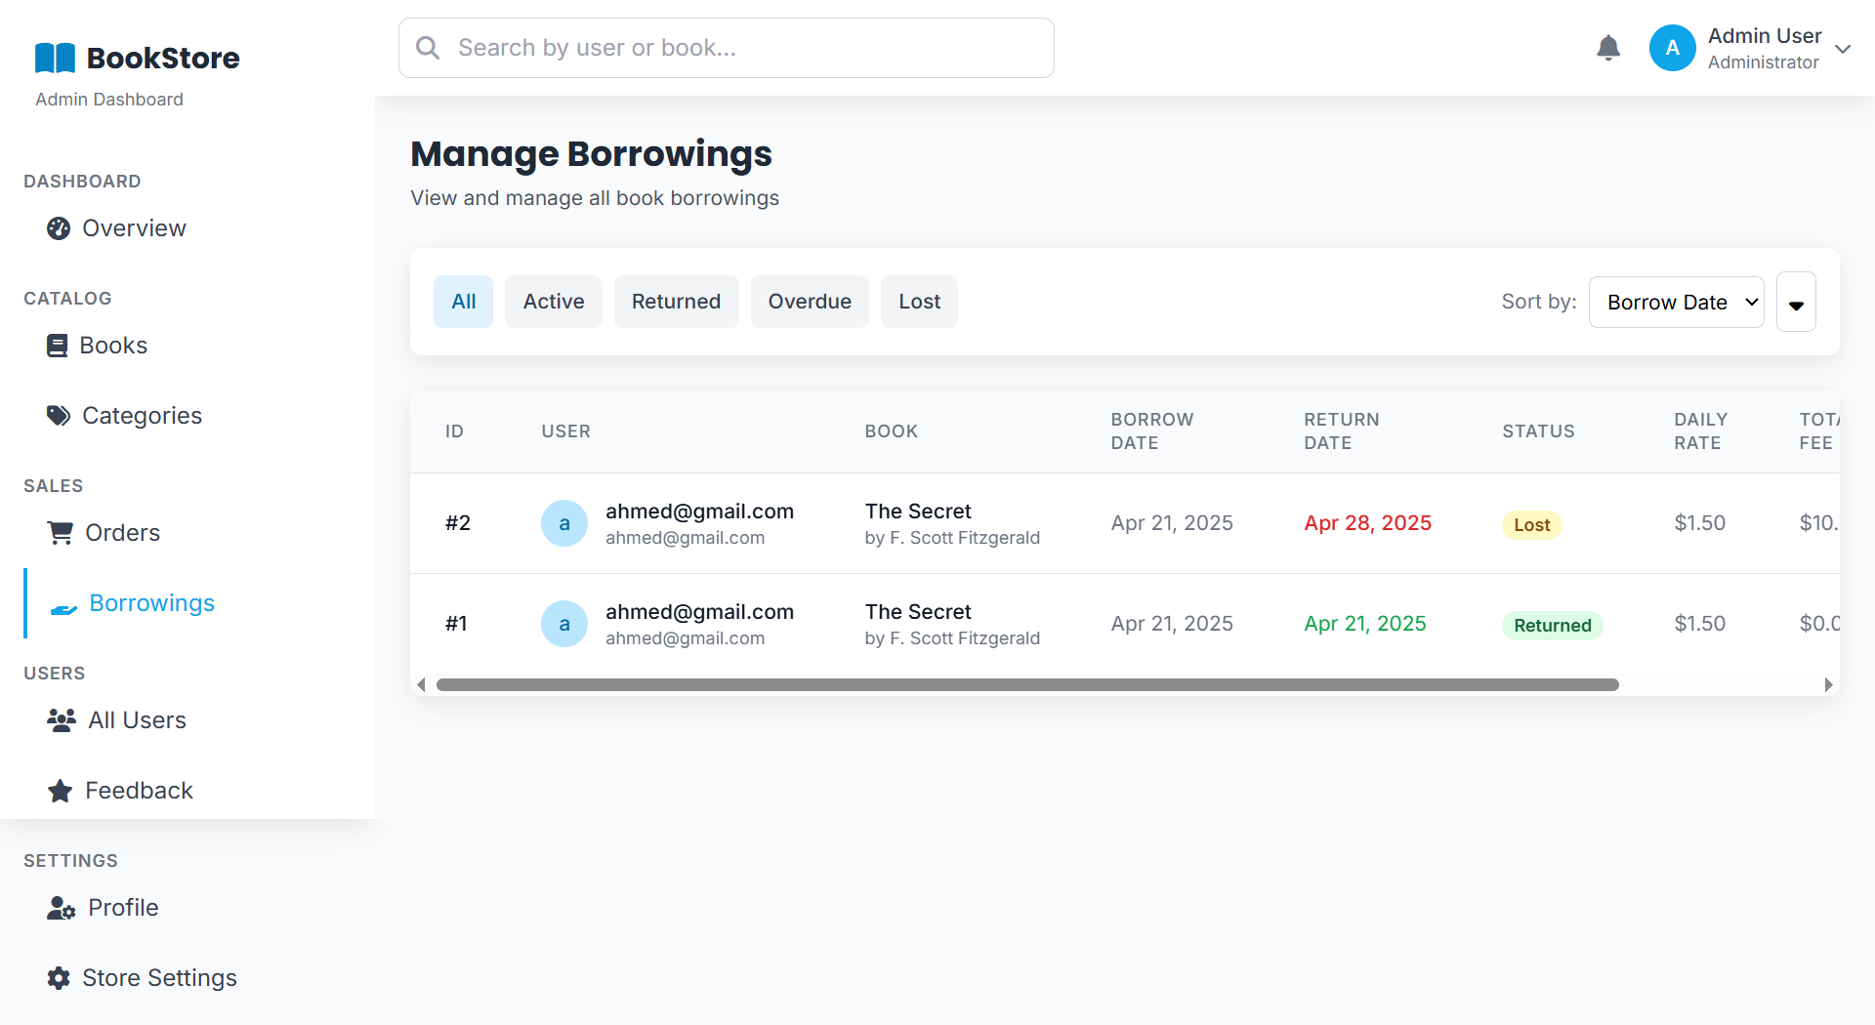
Task: Click the Categories tag icon
Action: (x=59, y=416)
